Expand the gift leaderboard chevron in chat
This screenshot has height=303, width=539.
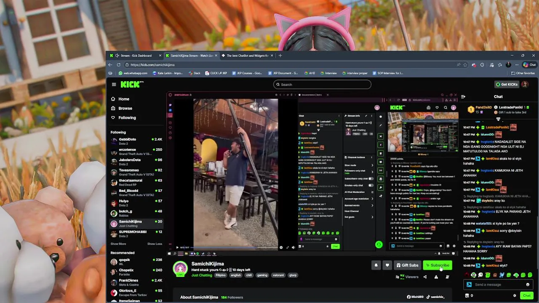point(498,119)
